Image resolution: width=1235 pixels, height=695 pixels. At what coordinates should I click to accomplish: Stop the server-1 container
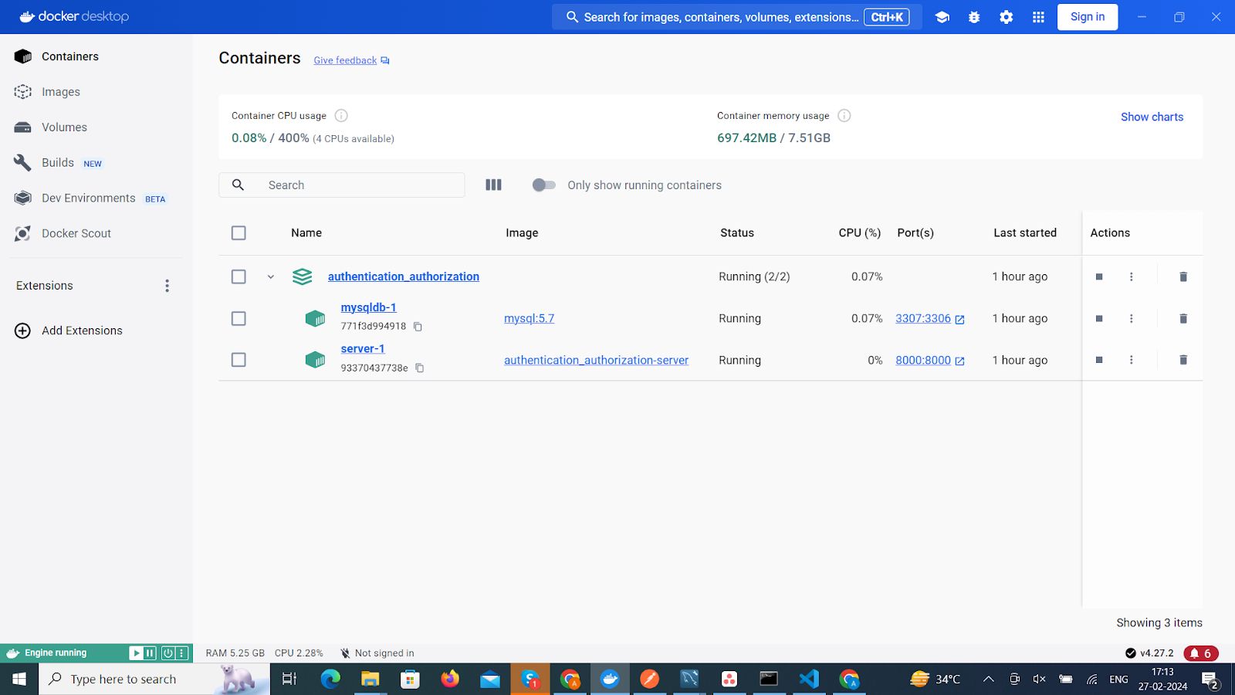pos(1099,360)
